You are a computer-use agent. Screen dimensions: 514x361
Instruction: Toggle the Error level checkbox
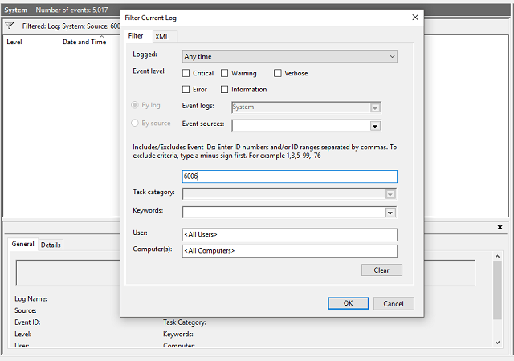(186, 89)
